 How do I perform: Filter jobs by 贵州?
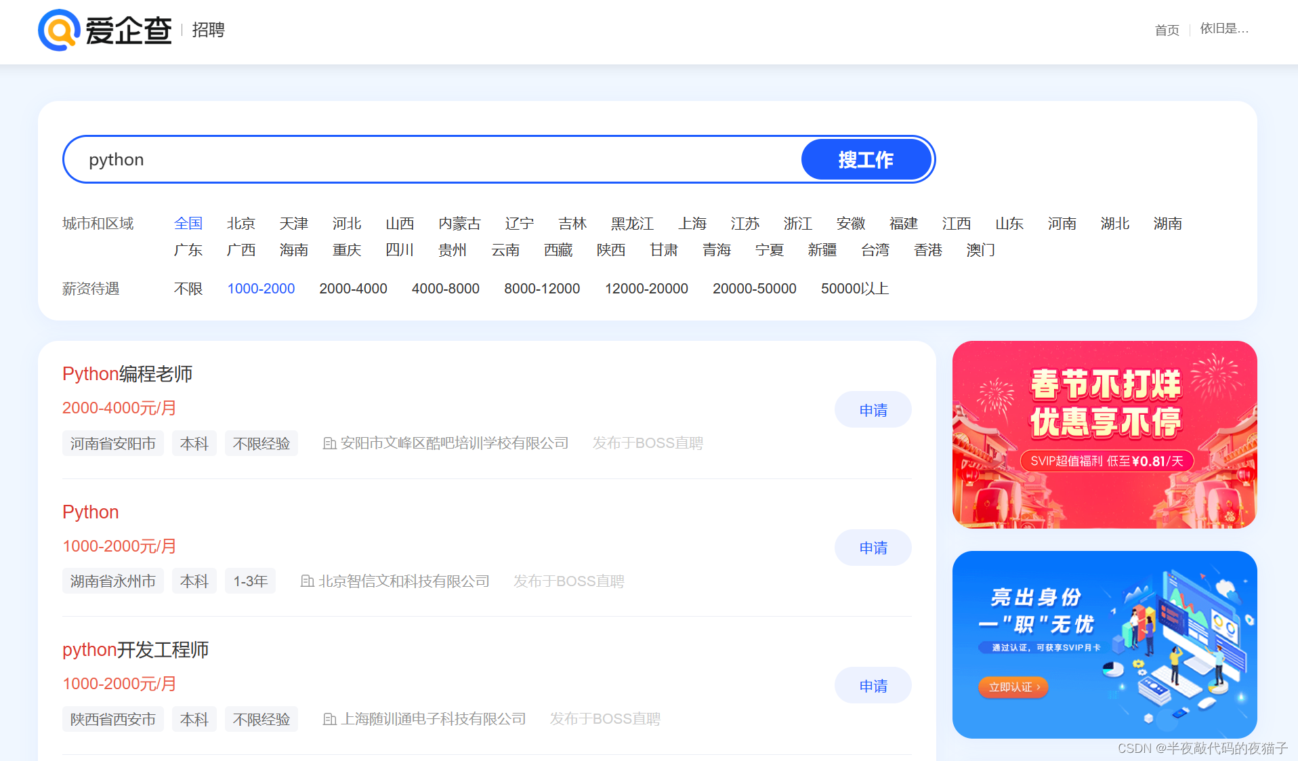coord(453,250)
